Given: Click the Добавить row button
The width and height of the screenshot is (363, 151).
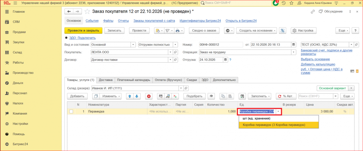Looking at the screenshot, I should (x=77, y=96).
